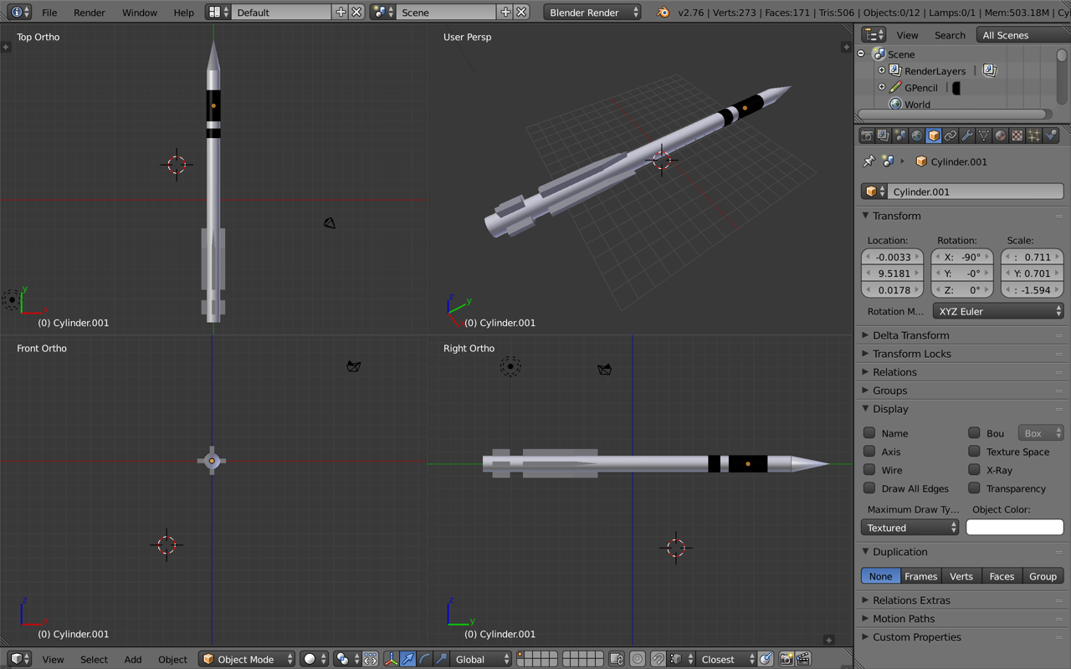Click the white Object Color swatch
The height and width of the screenshot is (669, 1071).
pyautogui.click(x=1015, y=528)
